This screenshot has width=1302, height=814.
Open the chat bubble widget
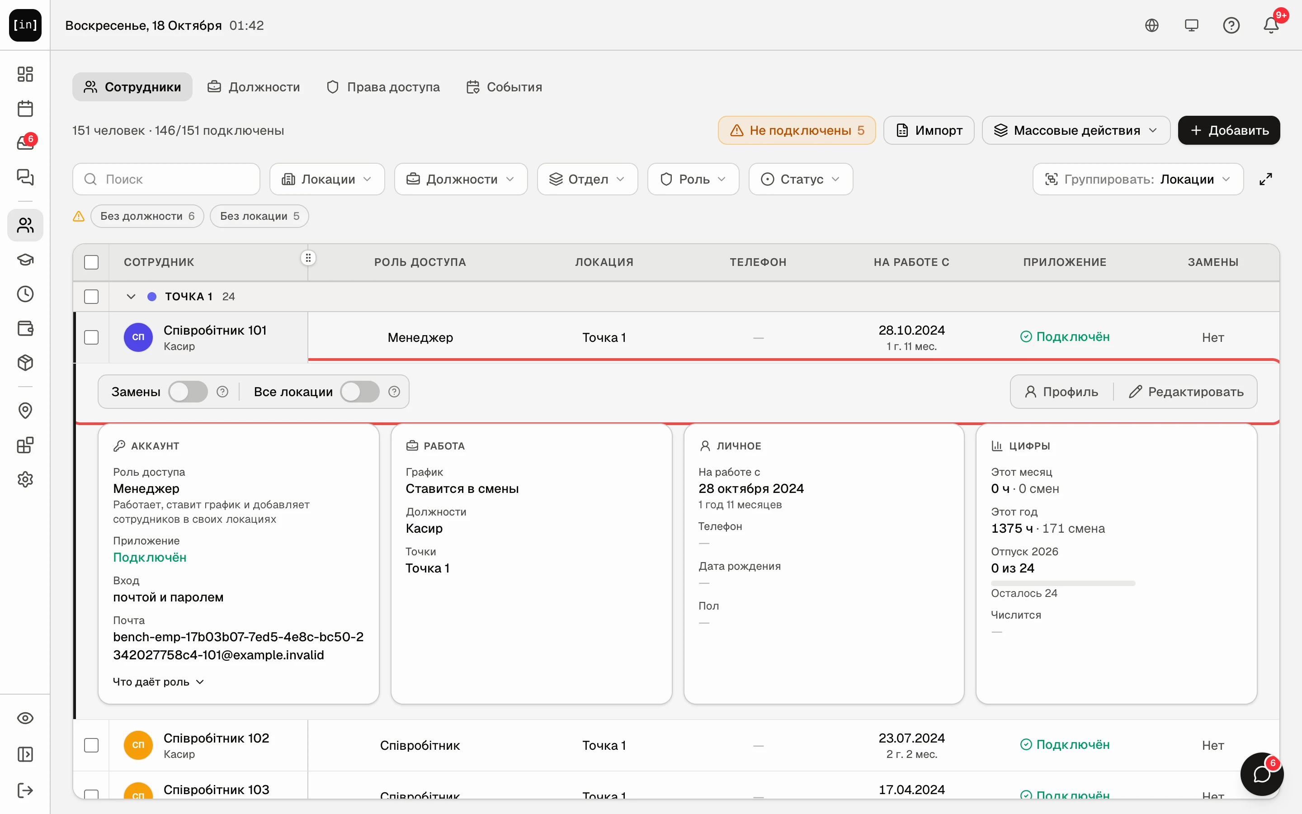[x=1262, y=774]
